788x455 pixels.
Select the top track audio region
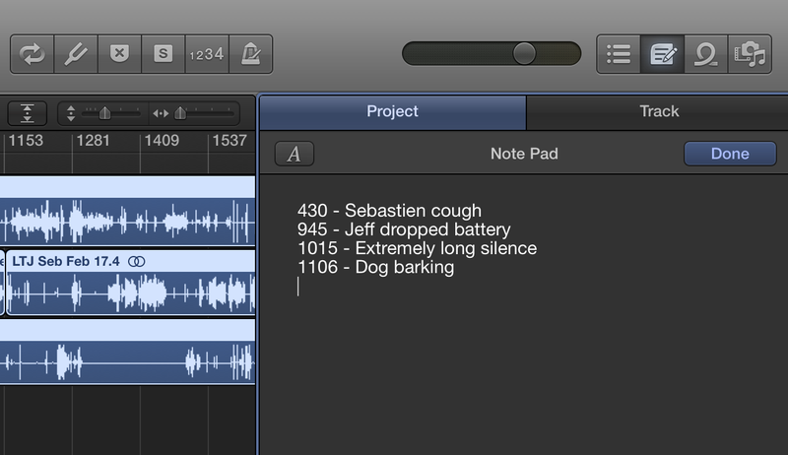click(x=128, y=211)
